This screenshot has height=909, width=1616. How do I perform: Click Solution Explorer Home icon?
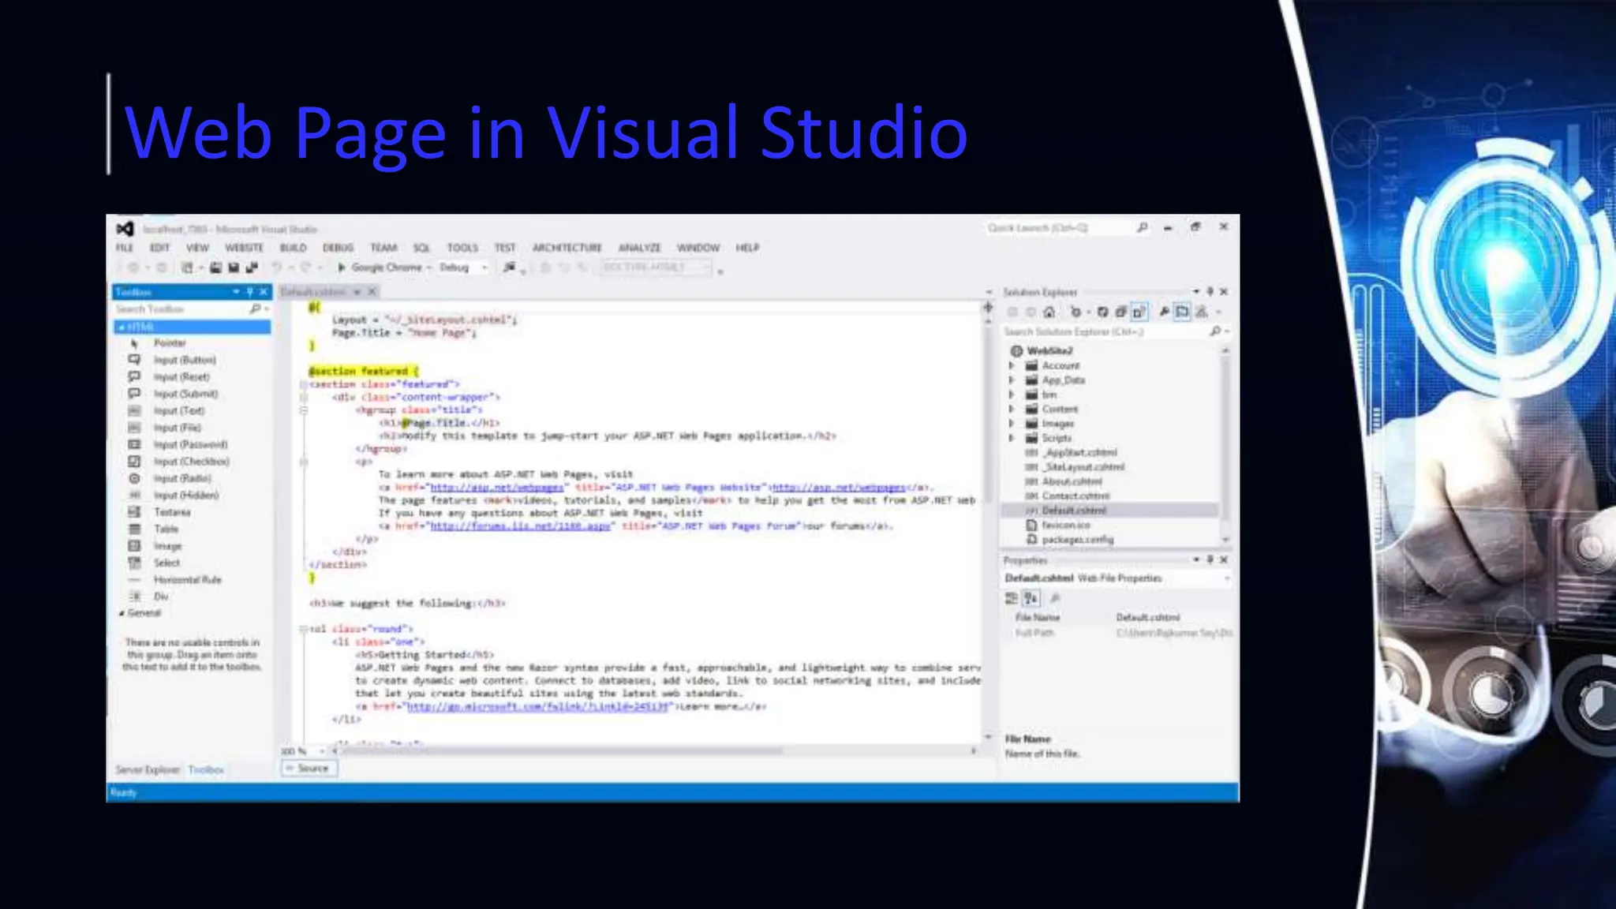point(1049,312)
